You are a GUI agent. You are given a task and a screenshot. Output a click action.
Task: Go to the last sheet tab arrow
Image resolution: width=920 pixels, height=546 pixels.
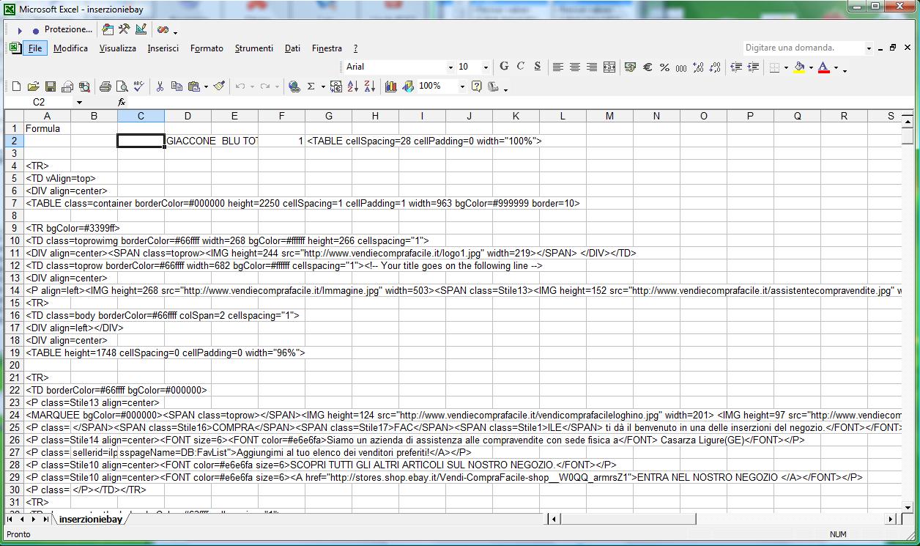point(46,519)
